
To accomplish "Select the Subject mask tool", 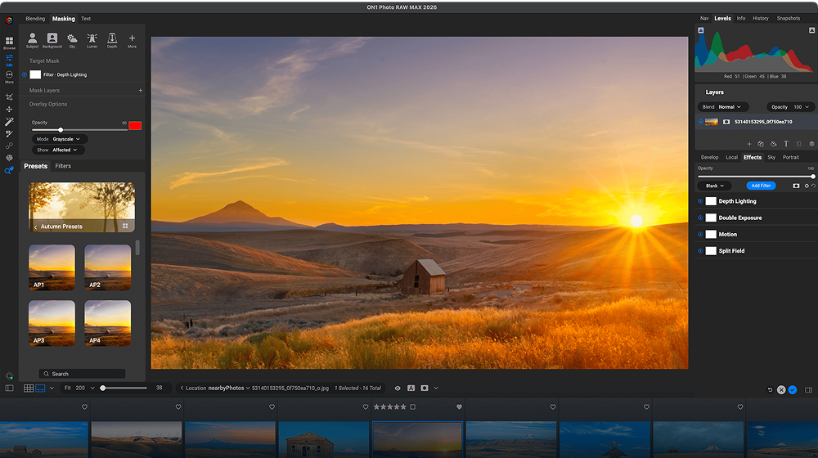I will (x=32, y=40).
